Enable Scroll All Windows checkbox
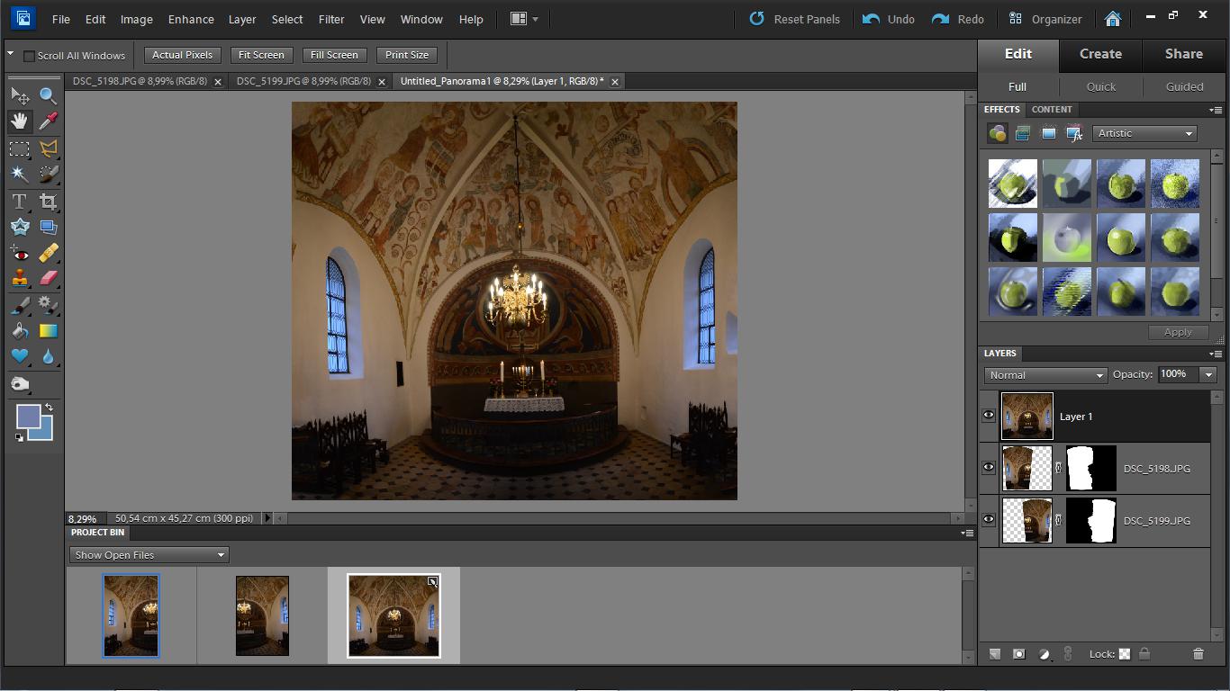This screenshot has height=691, width=1230. [x=29, y=56]
